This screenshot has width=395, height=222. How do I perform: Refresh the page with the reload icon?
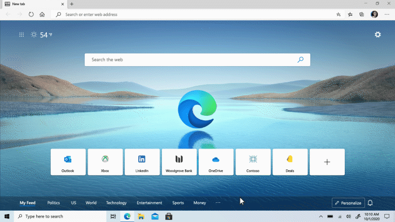tap(31, 14)
